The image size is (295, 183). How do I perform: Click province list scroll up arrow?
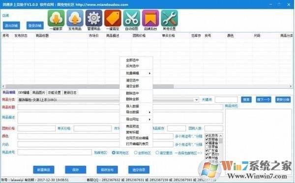221,135
